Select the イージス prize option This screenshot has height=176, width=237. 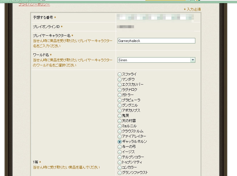pos(120,152)
